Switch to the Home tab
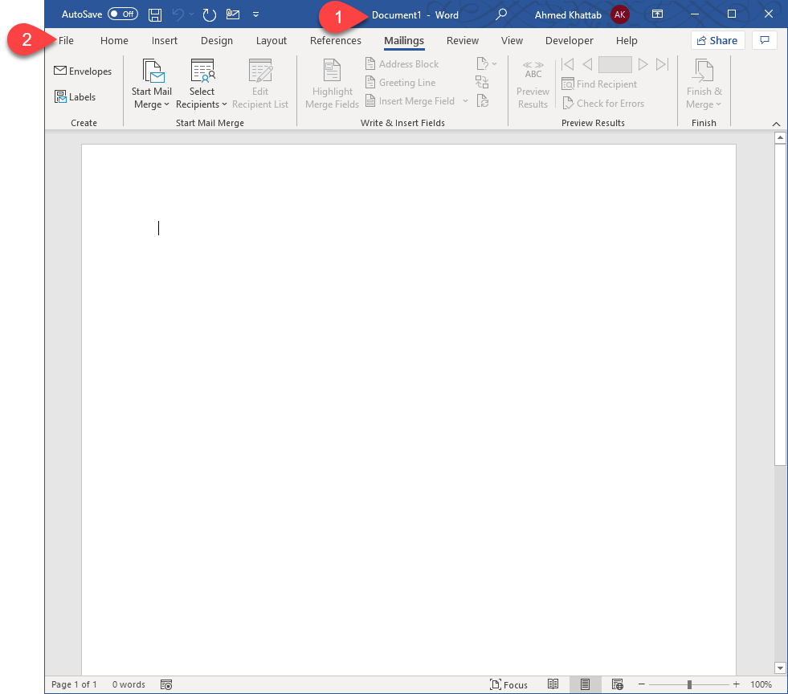 (114, 41)
